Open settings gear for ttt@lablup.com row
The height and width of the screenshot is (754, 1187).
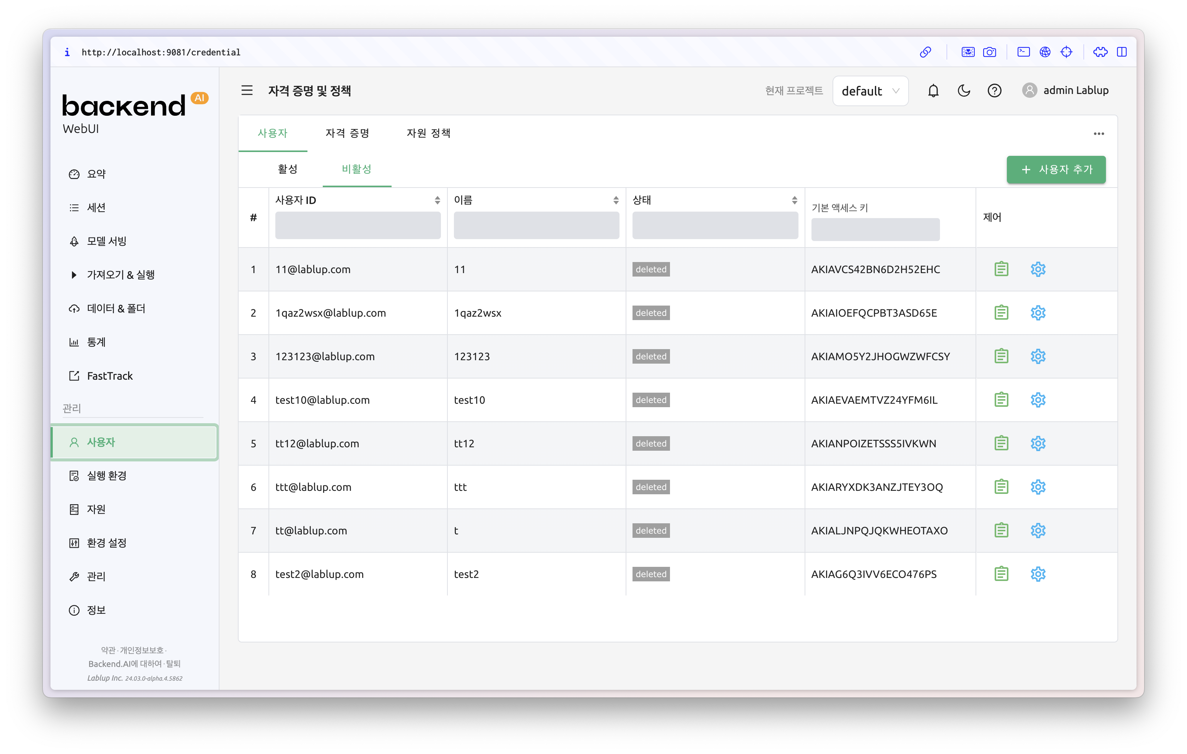[1037, 487]
